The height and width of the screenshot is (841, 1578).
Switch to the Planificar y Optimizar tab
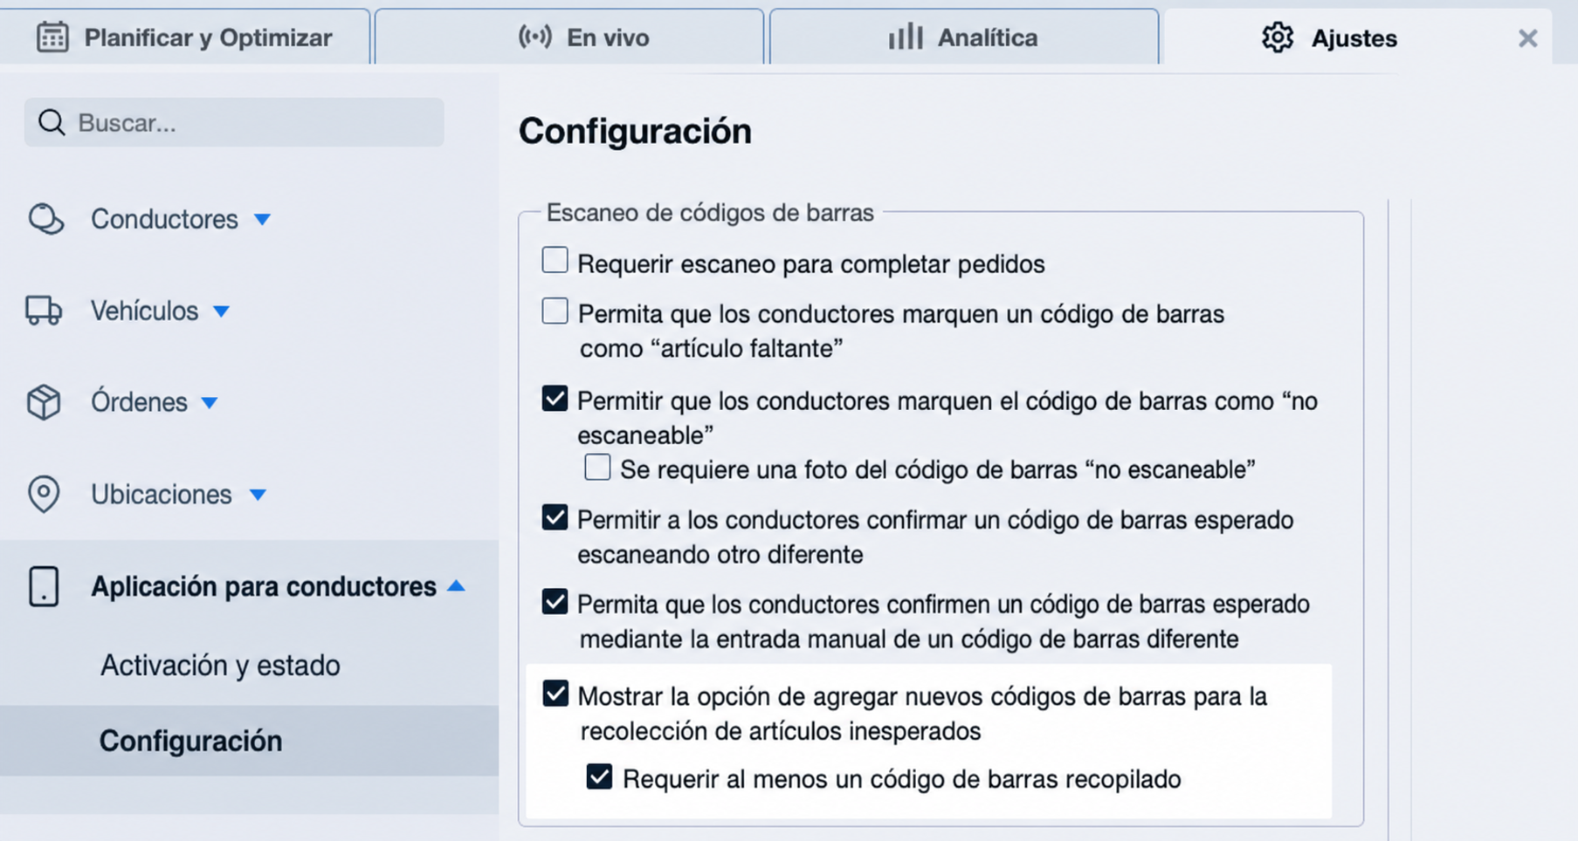[185, 38]
